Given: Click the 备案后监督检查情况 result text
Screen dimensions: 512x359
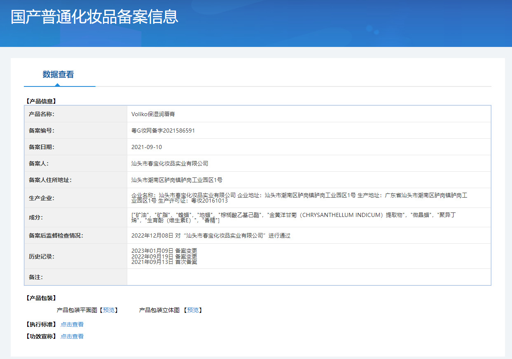Looking at the screenshot, I should (211, 235).
